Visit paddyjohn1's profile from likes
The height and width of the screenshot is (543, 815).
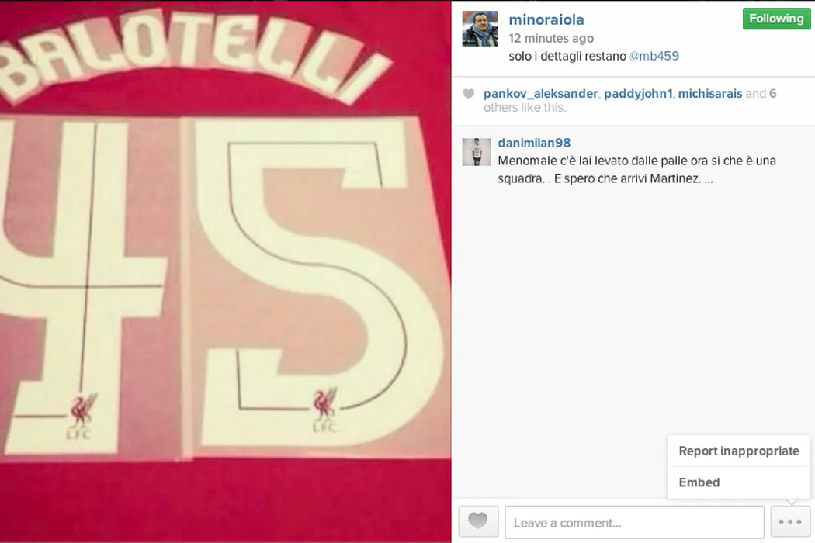pos(638,94)
